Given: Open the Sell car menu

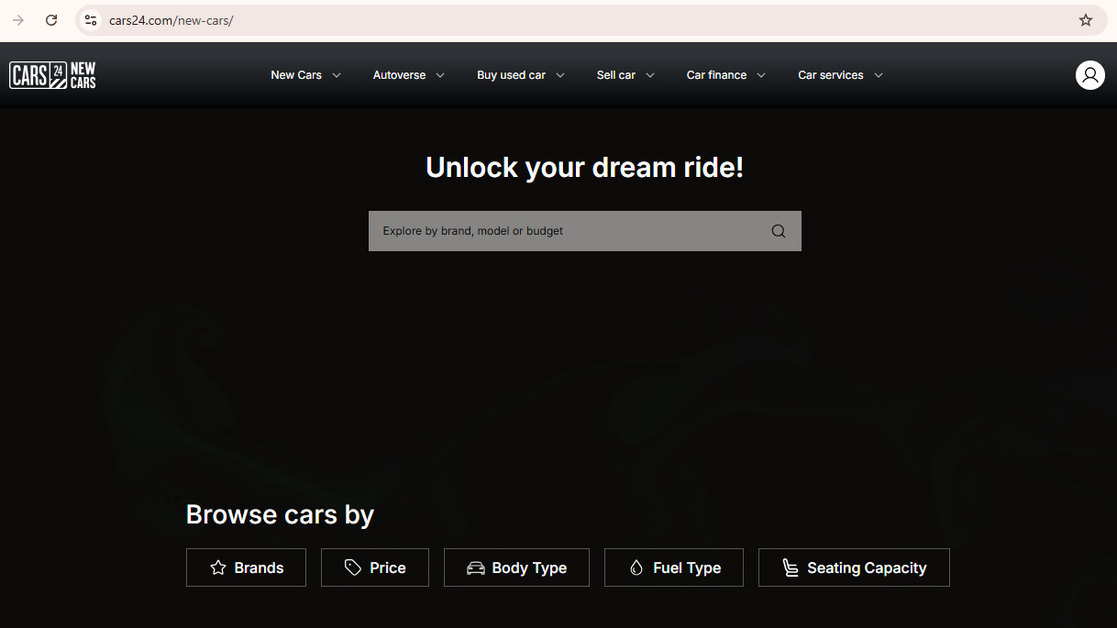Looking at the screenshot, I should pyautogui.click(x=625, y=75).
